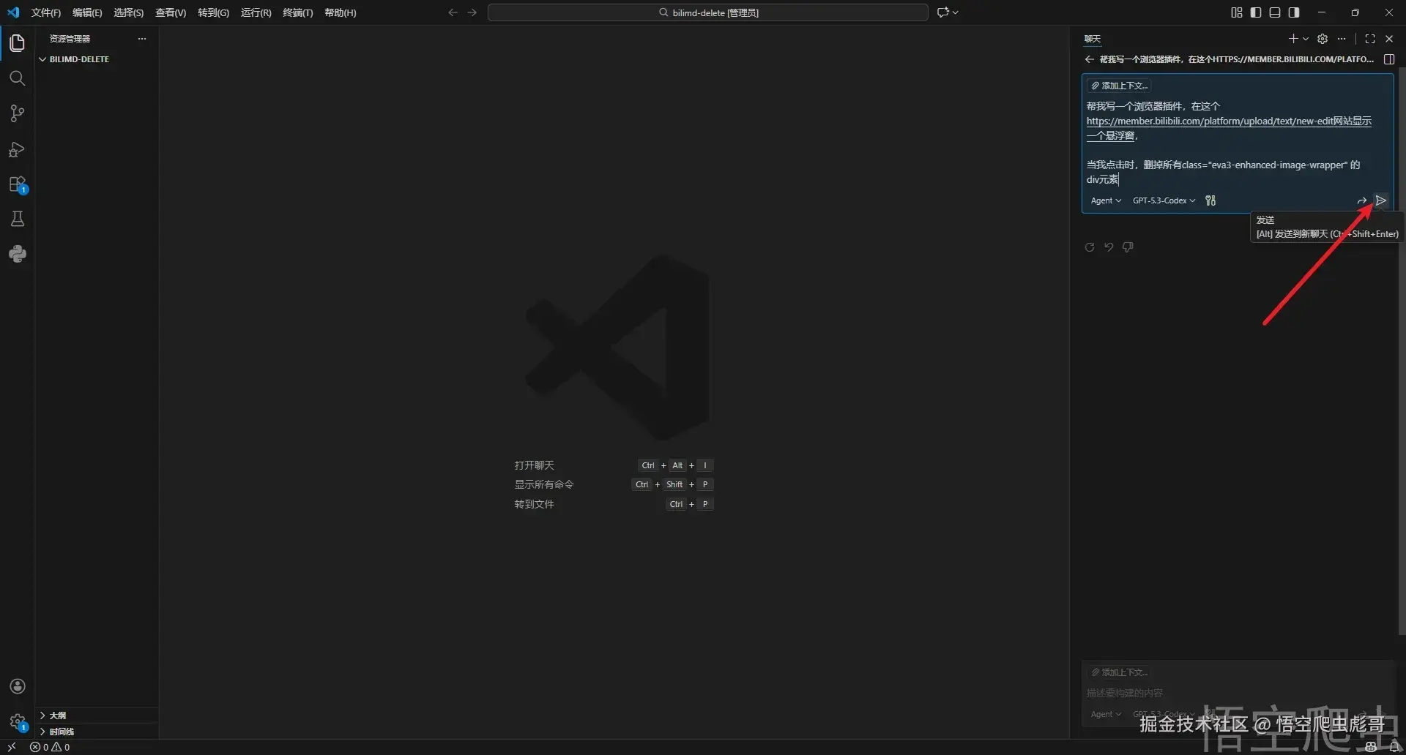Click the undo icon below the chat message

click(1109, 247)
